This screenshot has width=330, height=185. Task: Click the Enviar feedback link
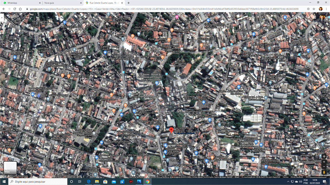tap(297, 177)
